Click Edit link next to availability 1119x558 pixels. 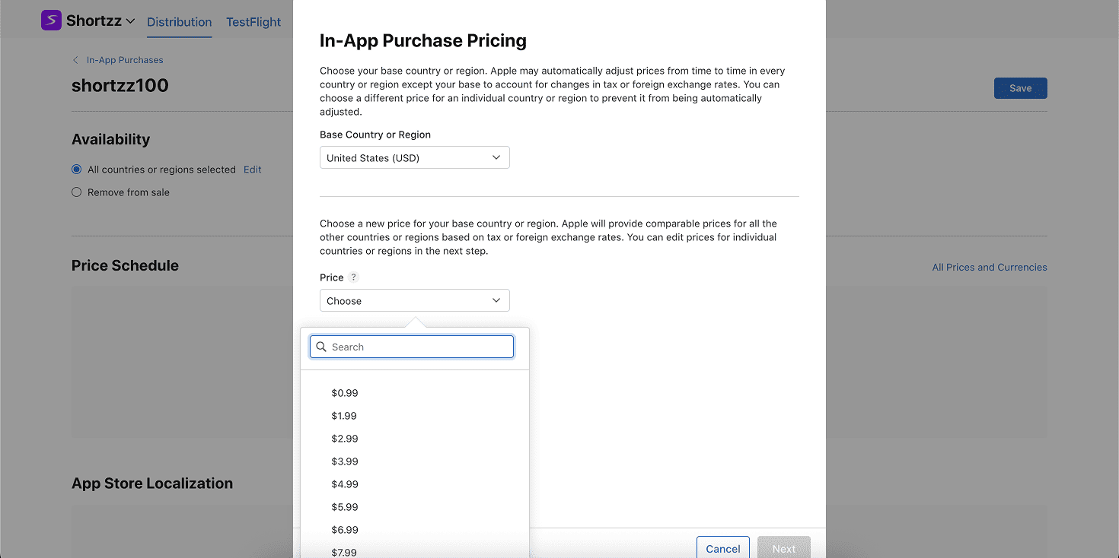point(252,170)
